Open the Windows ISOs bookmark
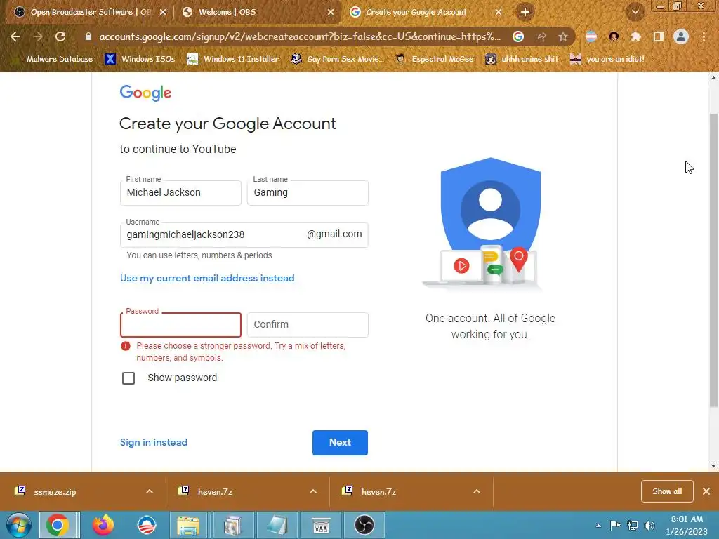Image resolution: width=719 pixels, height=539 pixels. tap(140, 59)
